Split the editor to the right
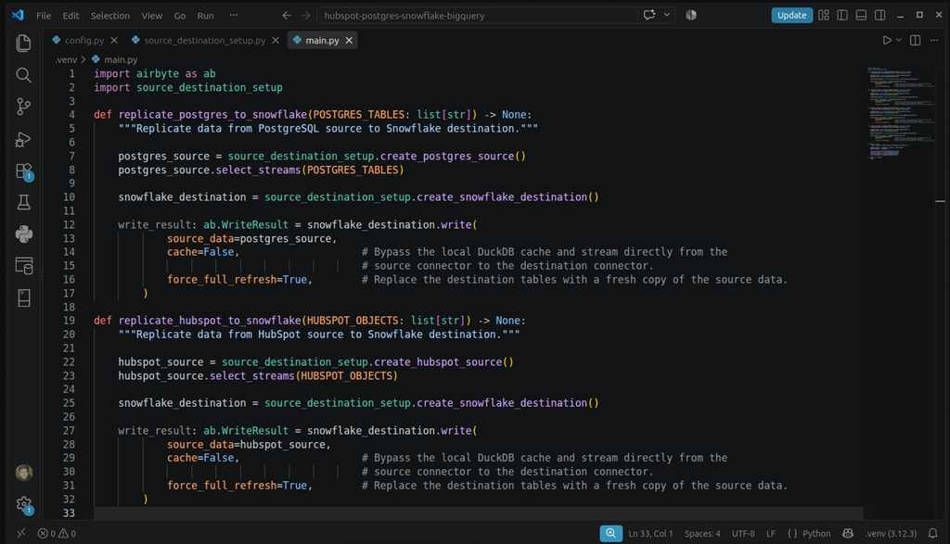950x544 pixels. pos(915,40)
